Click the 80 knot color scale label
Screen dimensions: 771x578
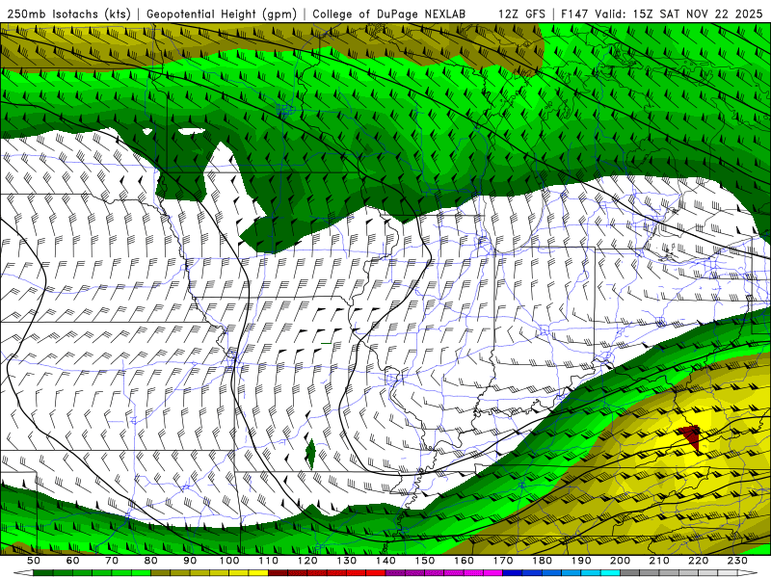pos(150,561)
